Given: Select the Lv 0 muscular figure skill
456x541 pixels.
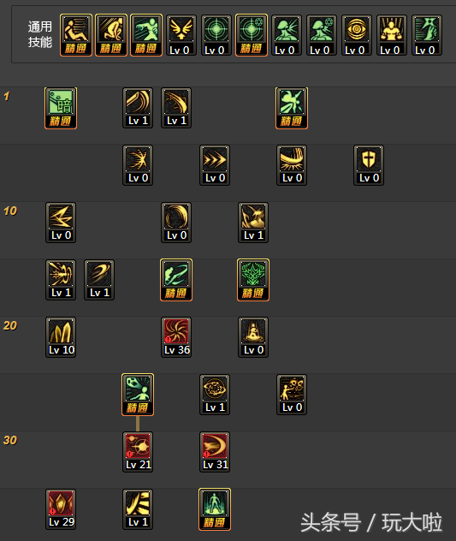Looking at the screenshot, I should point(392,35).
